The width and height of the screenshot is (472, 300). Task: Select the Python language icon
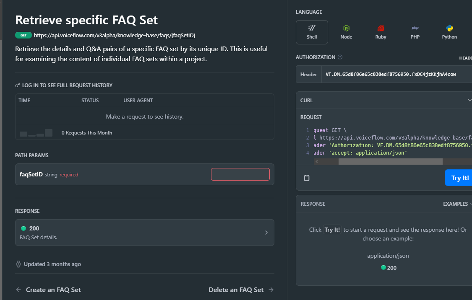coord(449,28)
